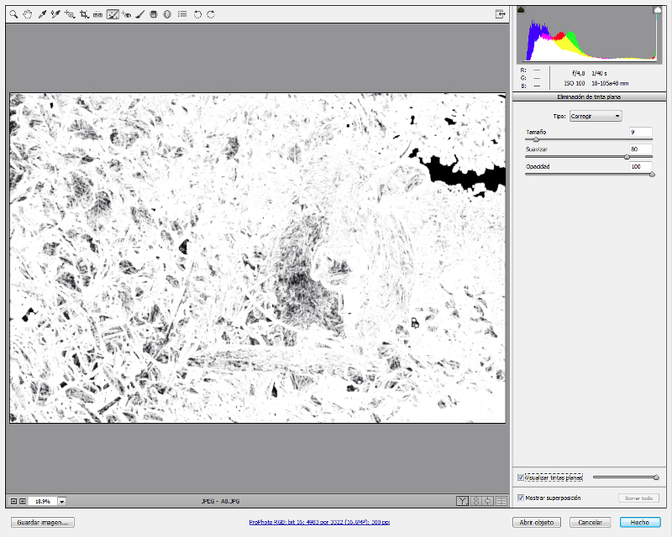The width and height of the screenshot is (672, 537).
Task: Open the ProPhoto RGB workflow options link
Action: pyautogui.click(x=319, y=523)
